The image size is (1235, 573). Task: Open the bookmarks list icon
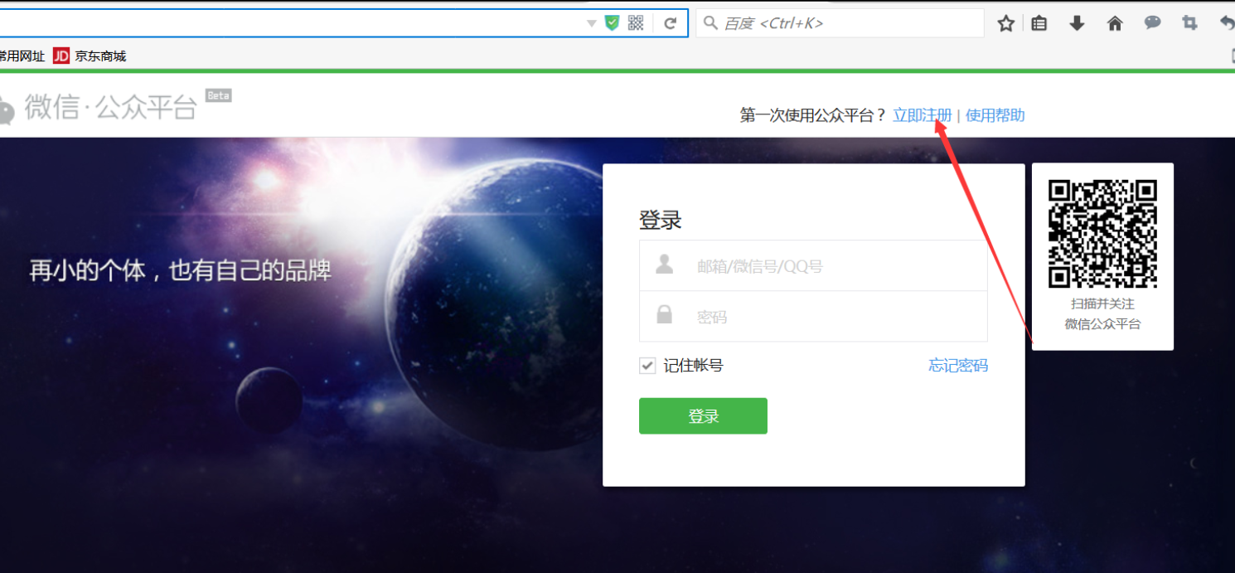pyautogui.click(x=1039, y=23)
